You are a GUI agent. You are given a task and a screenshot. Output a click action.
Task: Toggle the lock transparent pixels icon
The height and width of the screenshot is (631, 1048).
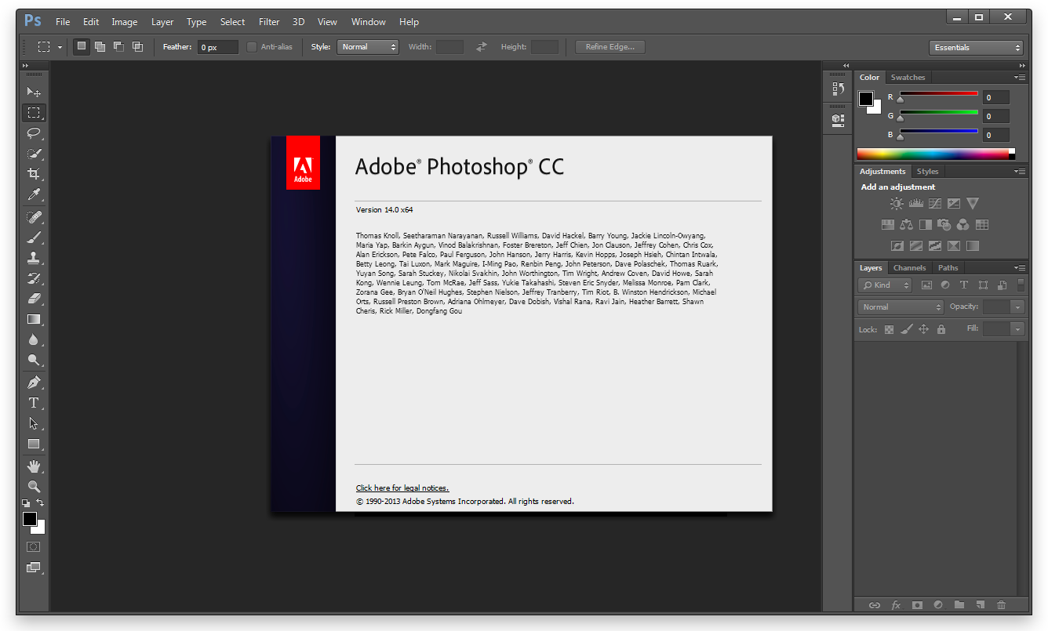(889, 329)
